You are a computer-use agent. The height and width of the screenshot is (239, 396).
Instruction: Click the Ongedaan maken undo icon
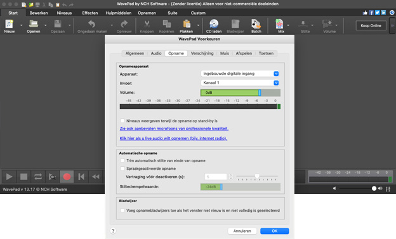coord(92,24)
